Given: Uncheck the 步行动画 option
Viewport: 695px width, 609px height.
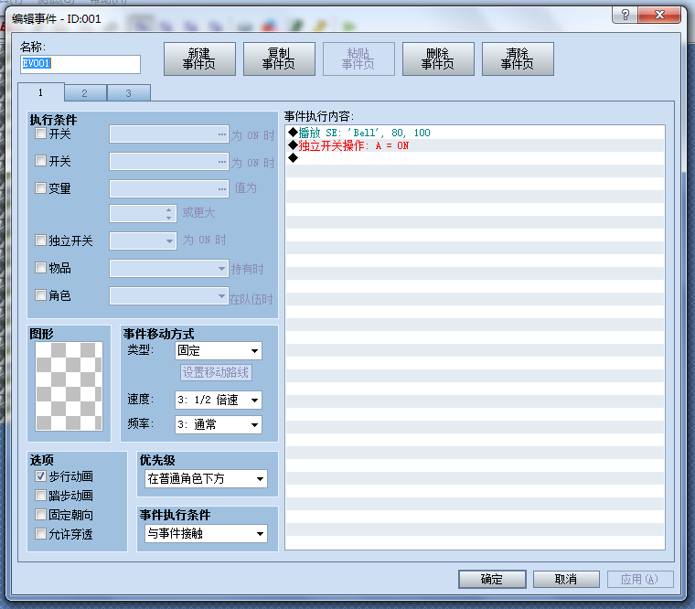Looking at the screenshot, I should (40, 476).
